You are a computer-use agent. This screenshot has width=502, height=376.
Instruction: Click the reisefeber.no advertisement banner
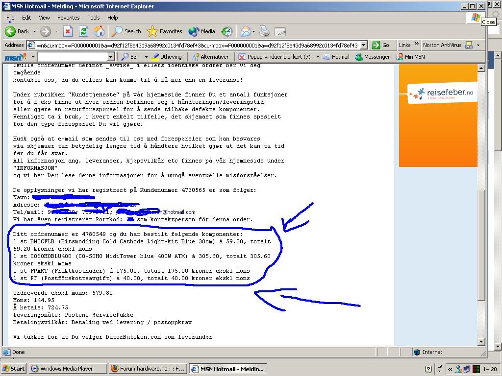(438, 116)
